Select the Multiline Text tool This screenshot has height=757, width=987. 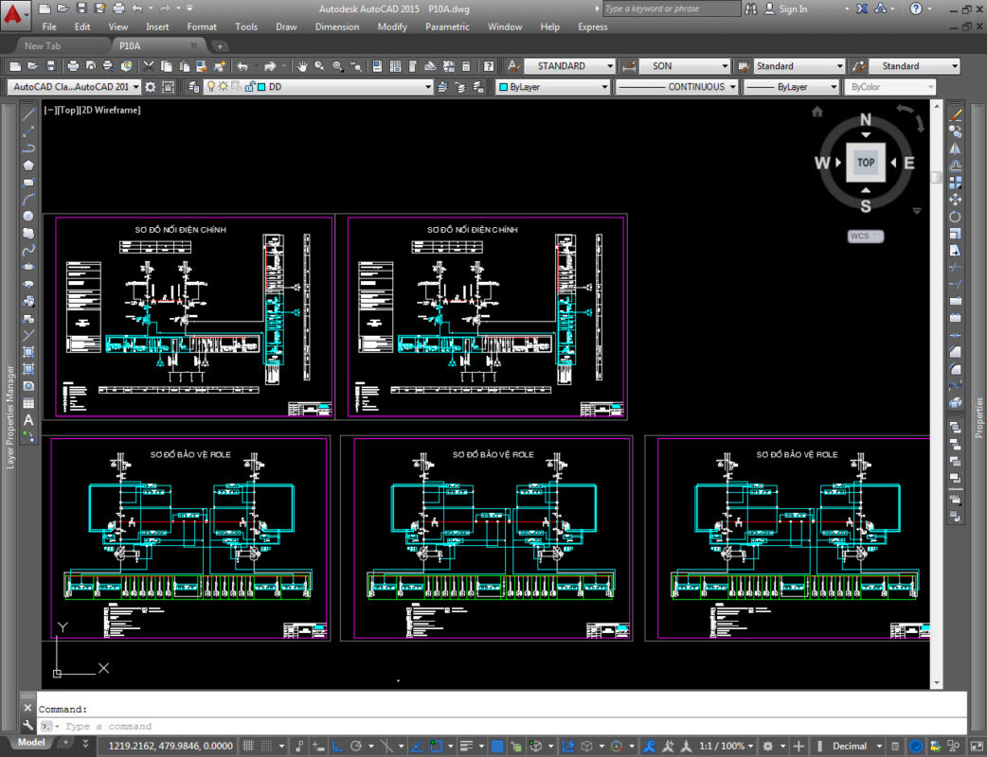(28, 420)
